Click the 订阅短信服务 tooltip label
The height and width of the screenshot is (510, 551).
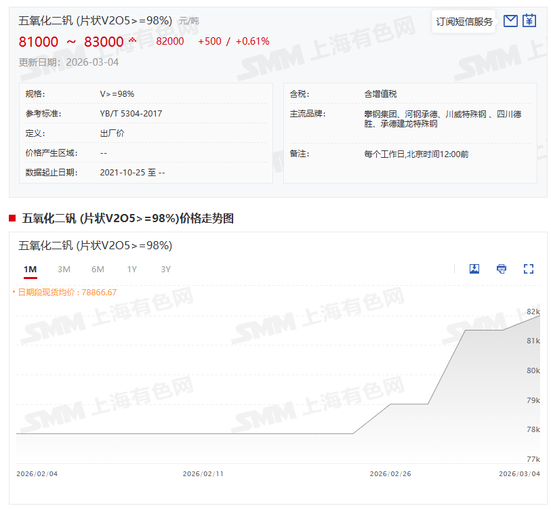[x=464, y=22]
